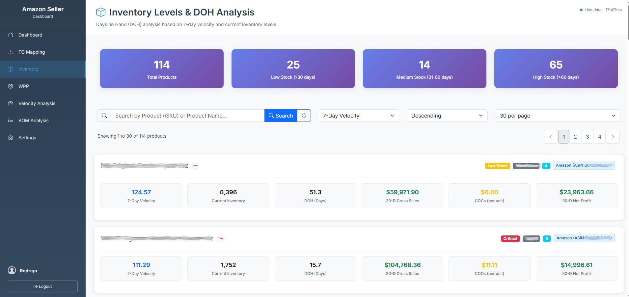629x297 pixels.
Task: Refresh results with the reload icon
Action: 304,116
